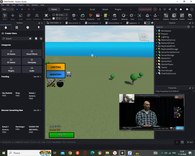Click the Lock tool icon

147,16
